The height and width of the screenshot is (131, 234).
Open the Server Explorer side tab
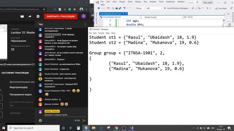pyautogui.click(x=97, y=18)
